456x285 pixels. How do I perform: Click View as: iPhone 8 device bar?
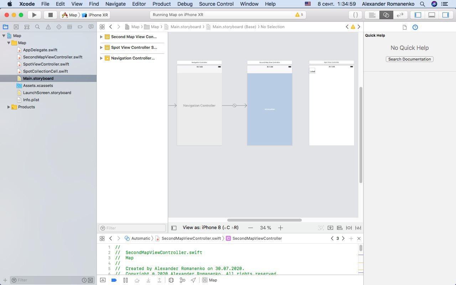pyautogui.click(x=211, y=228)
